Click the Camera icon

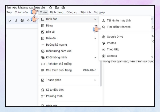103,56
